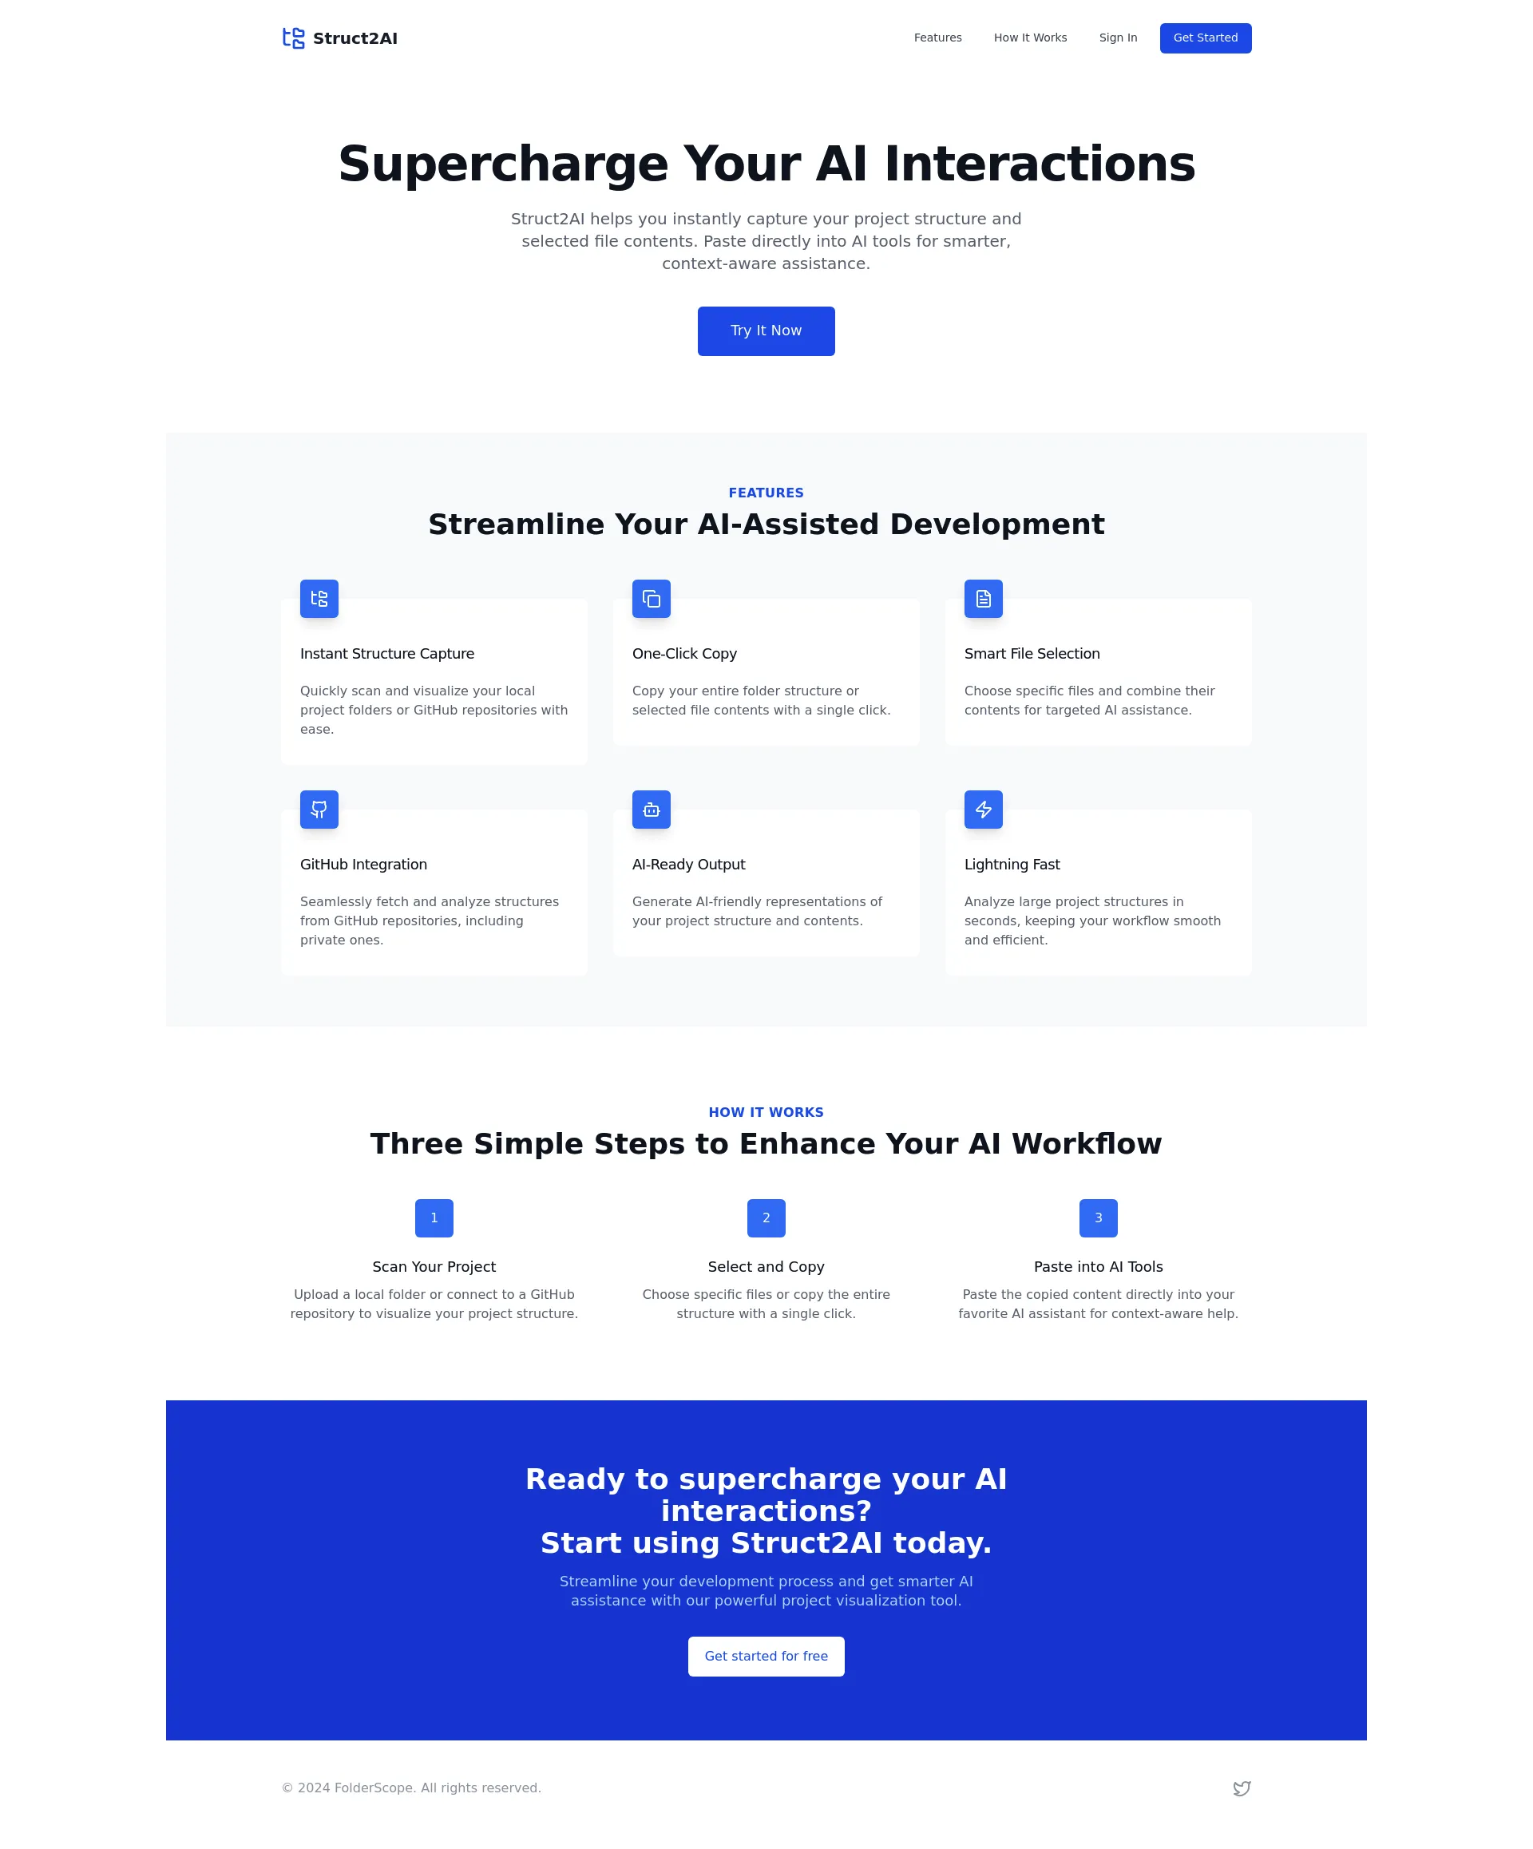This screenshot has width=1533, height=1849.
Task: Click the Instant Structure Capture feature icon
Action: (318, 597)
